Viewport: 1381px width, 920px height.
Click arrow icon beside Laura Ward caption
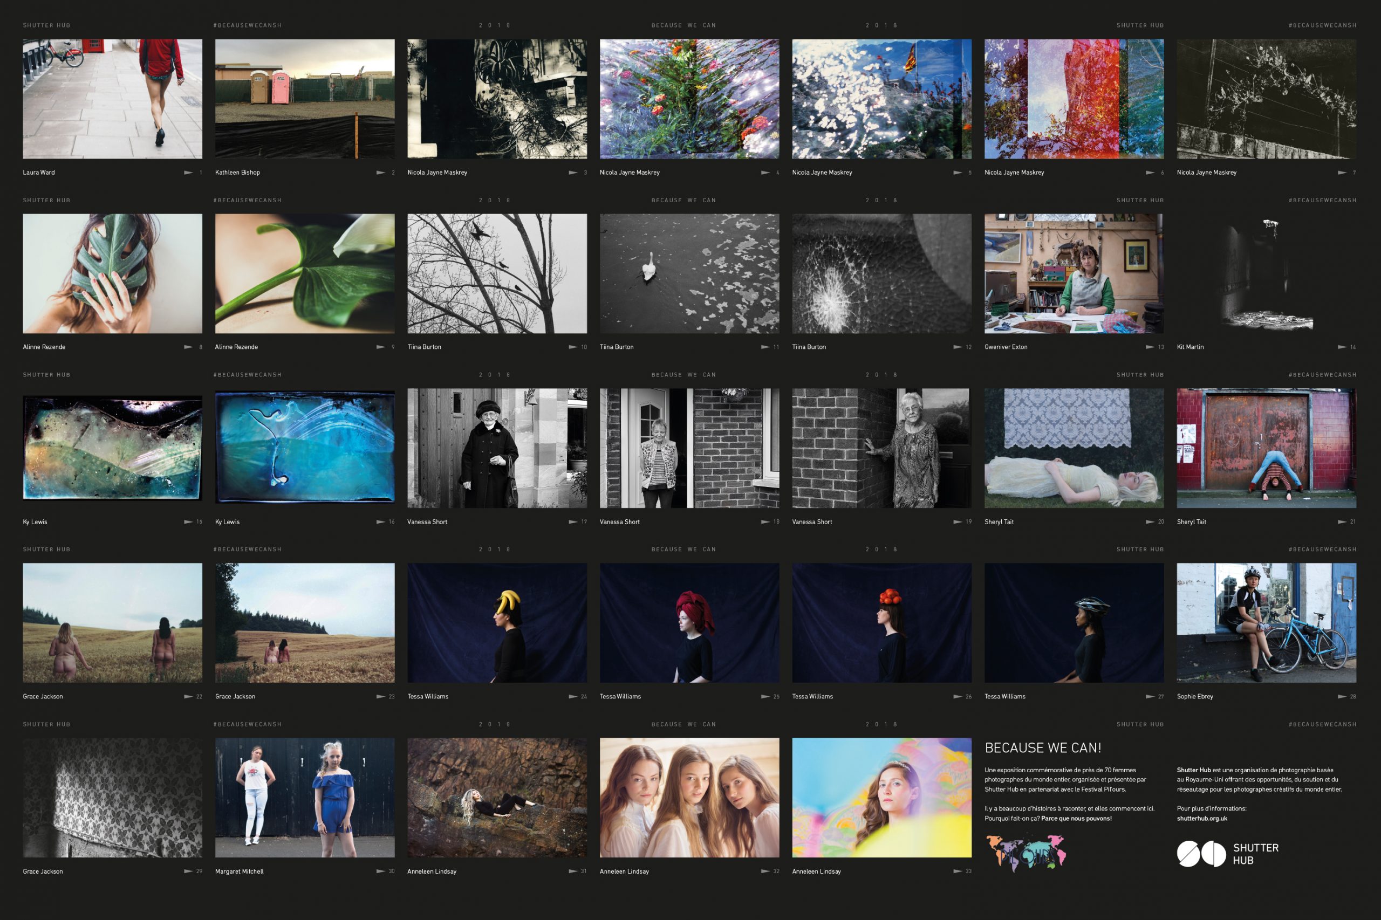pos(188,173)
